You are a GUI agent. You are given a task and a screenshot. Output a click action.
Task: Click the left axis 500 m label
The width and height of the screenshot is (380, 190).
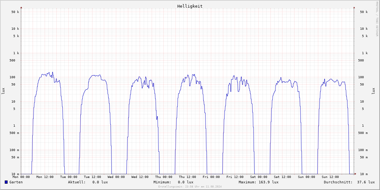14,133
